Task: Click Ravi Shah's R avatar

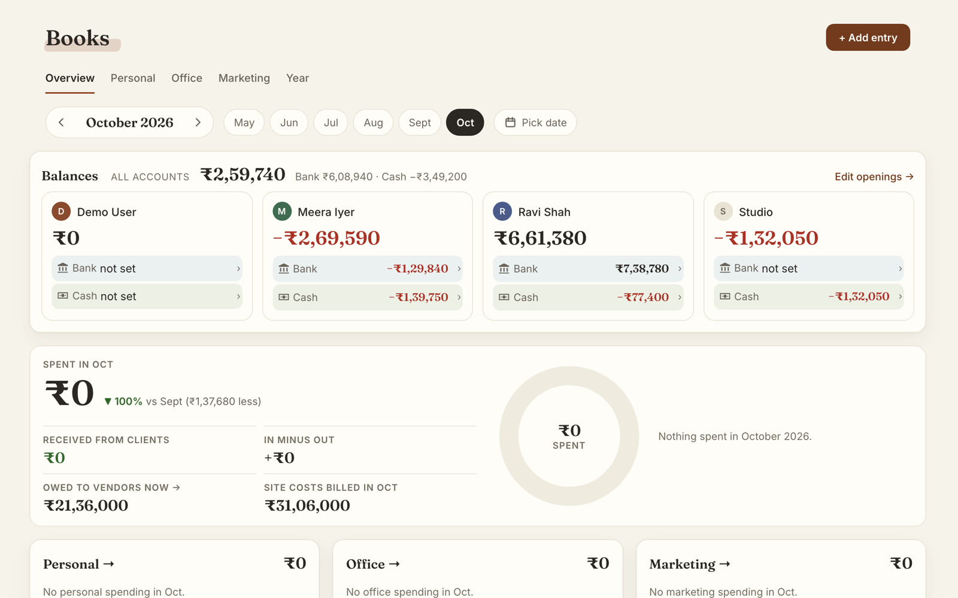Action: (502, 212)
